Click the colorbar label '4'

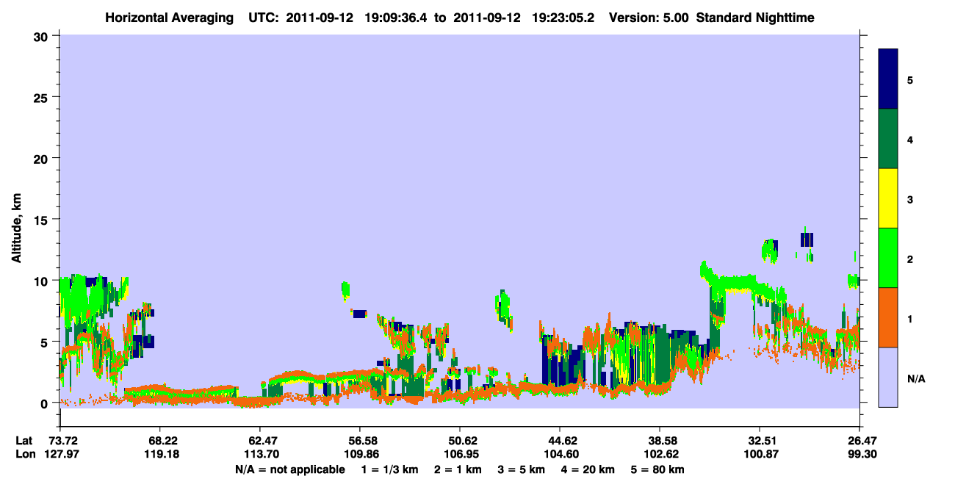coord(911,139)
